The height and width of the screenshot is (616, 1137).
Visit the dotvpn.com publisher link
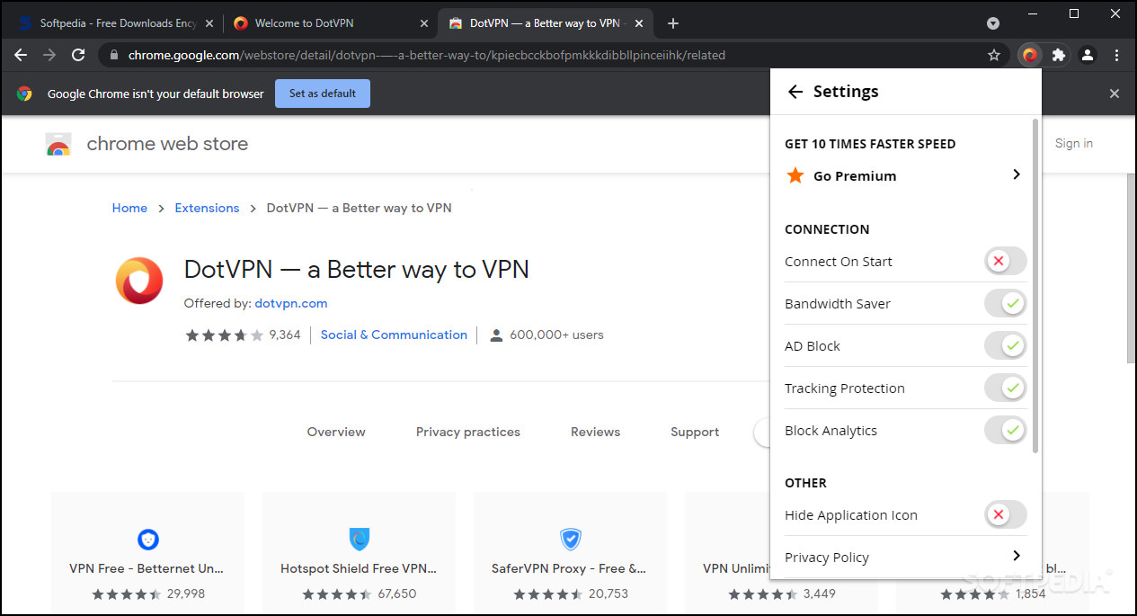click(x=291, y=304)
